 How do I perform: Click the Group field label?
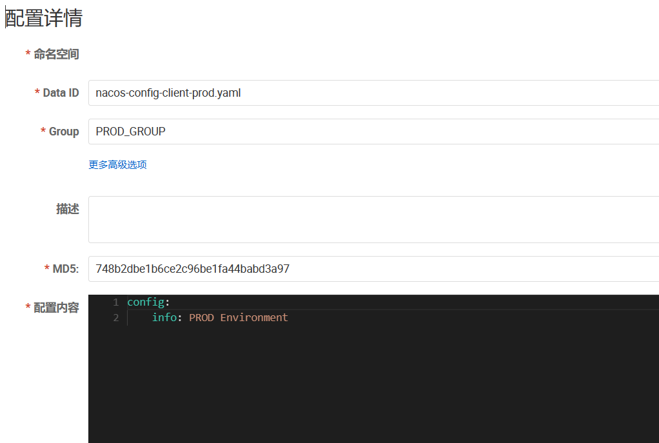tap(64, 132)
